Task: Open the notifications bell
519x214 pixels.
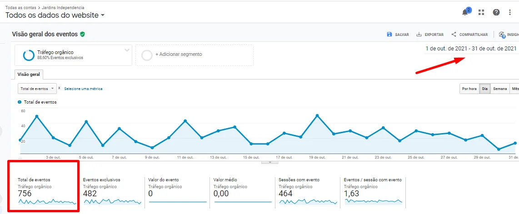Action: pyautogui.click(x=465, y=12)
